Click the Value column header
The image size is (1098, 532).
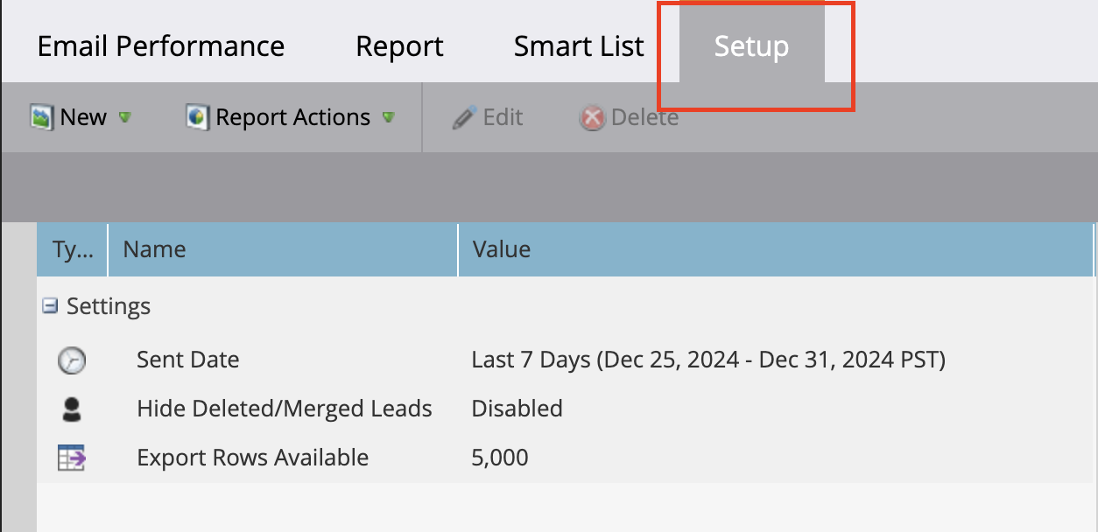[501, 249]
